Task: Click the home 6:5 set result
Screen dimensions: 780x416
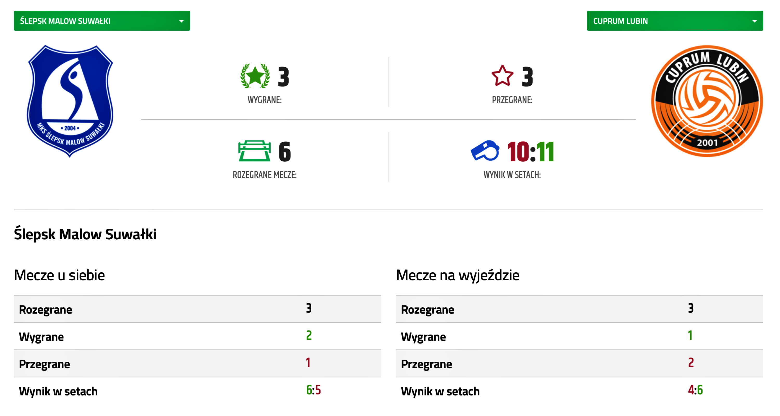Action: tap(313, 390)
